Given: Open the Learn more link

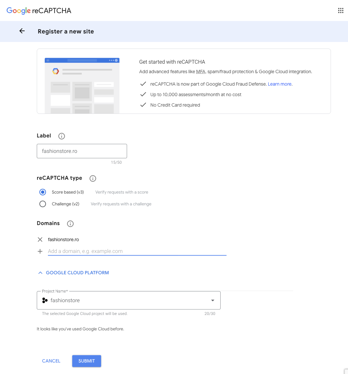Looking at the screenshot, I should click(279, 84).
